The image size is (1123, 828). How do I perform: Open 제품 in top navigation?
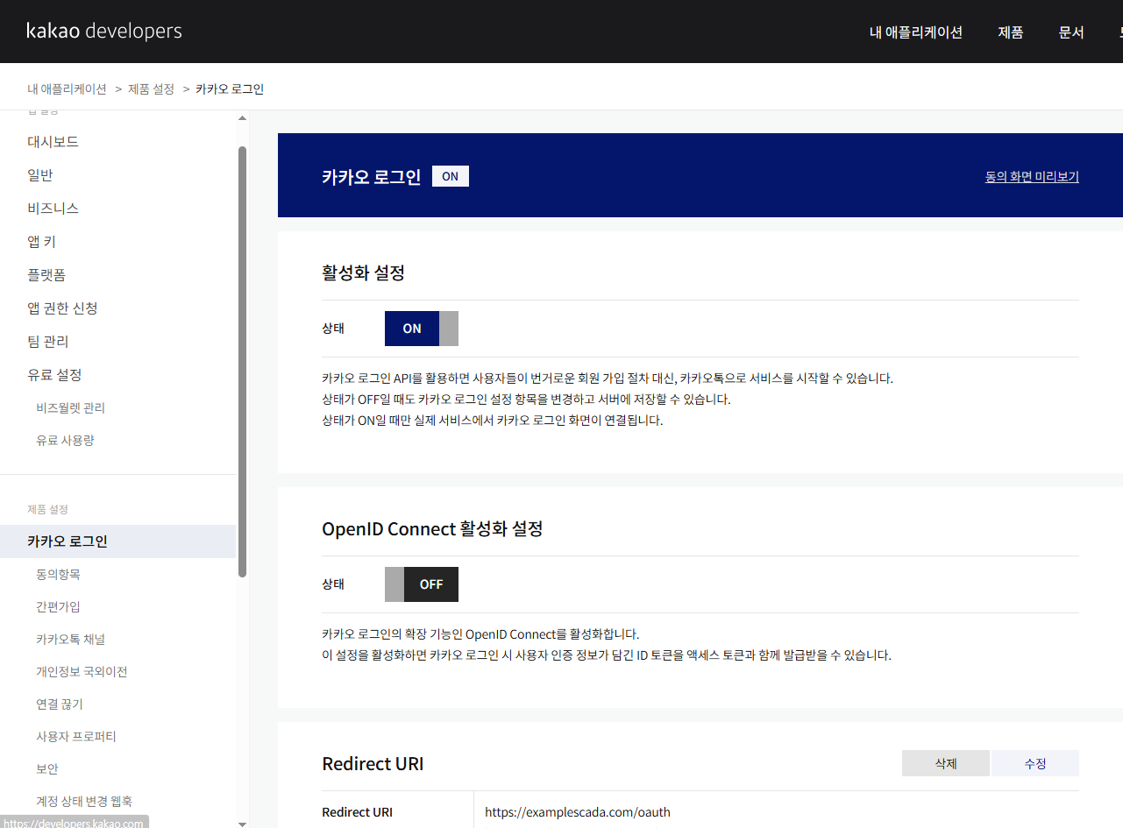(x=1010, y=32)
